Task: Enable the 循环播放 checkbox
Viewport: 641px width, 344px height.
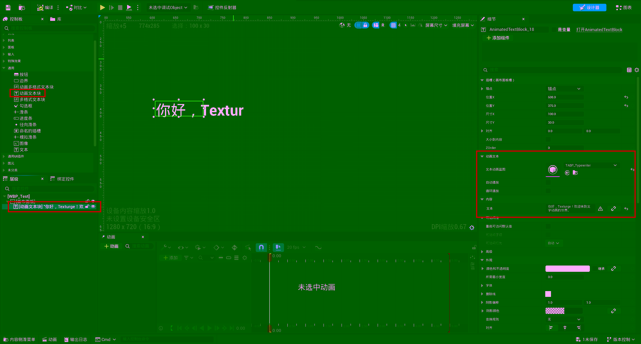Action: 548,191
